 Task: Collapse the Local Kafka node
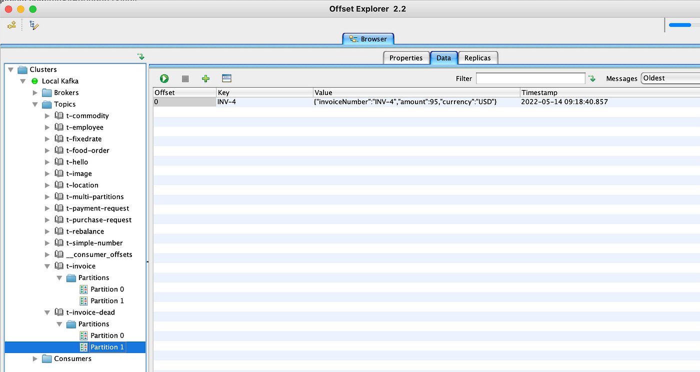(x=23, y=81)
